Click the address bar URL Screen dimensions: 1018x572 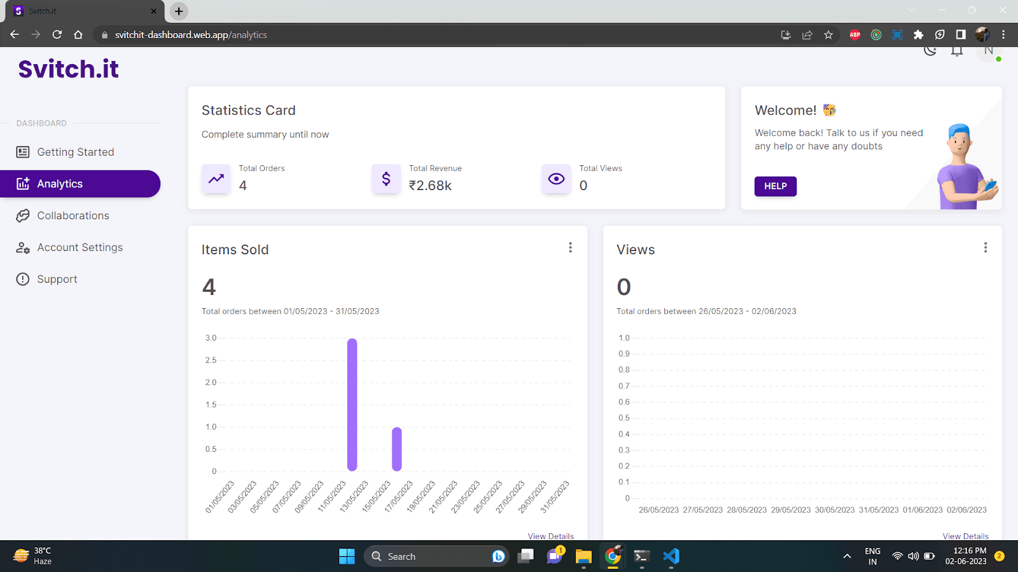tap(191, 35)
